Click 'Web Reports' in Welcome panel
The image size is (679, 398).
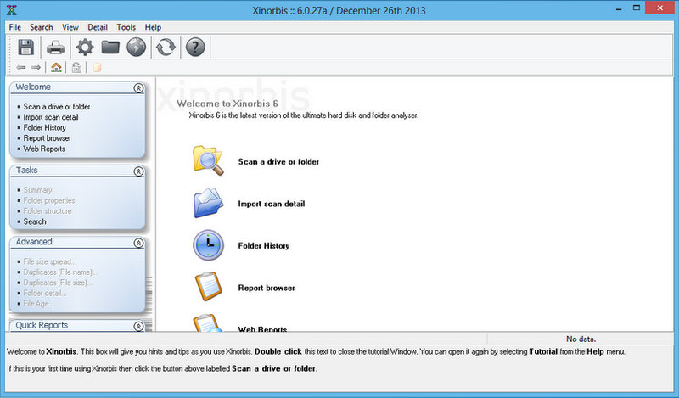coord(44,149)
